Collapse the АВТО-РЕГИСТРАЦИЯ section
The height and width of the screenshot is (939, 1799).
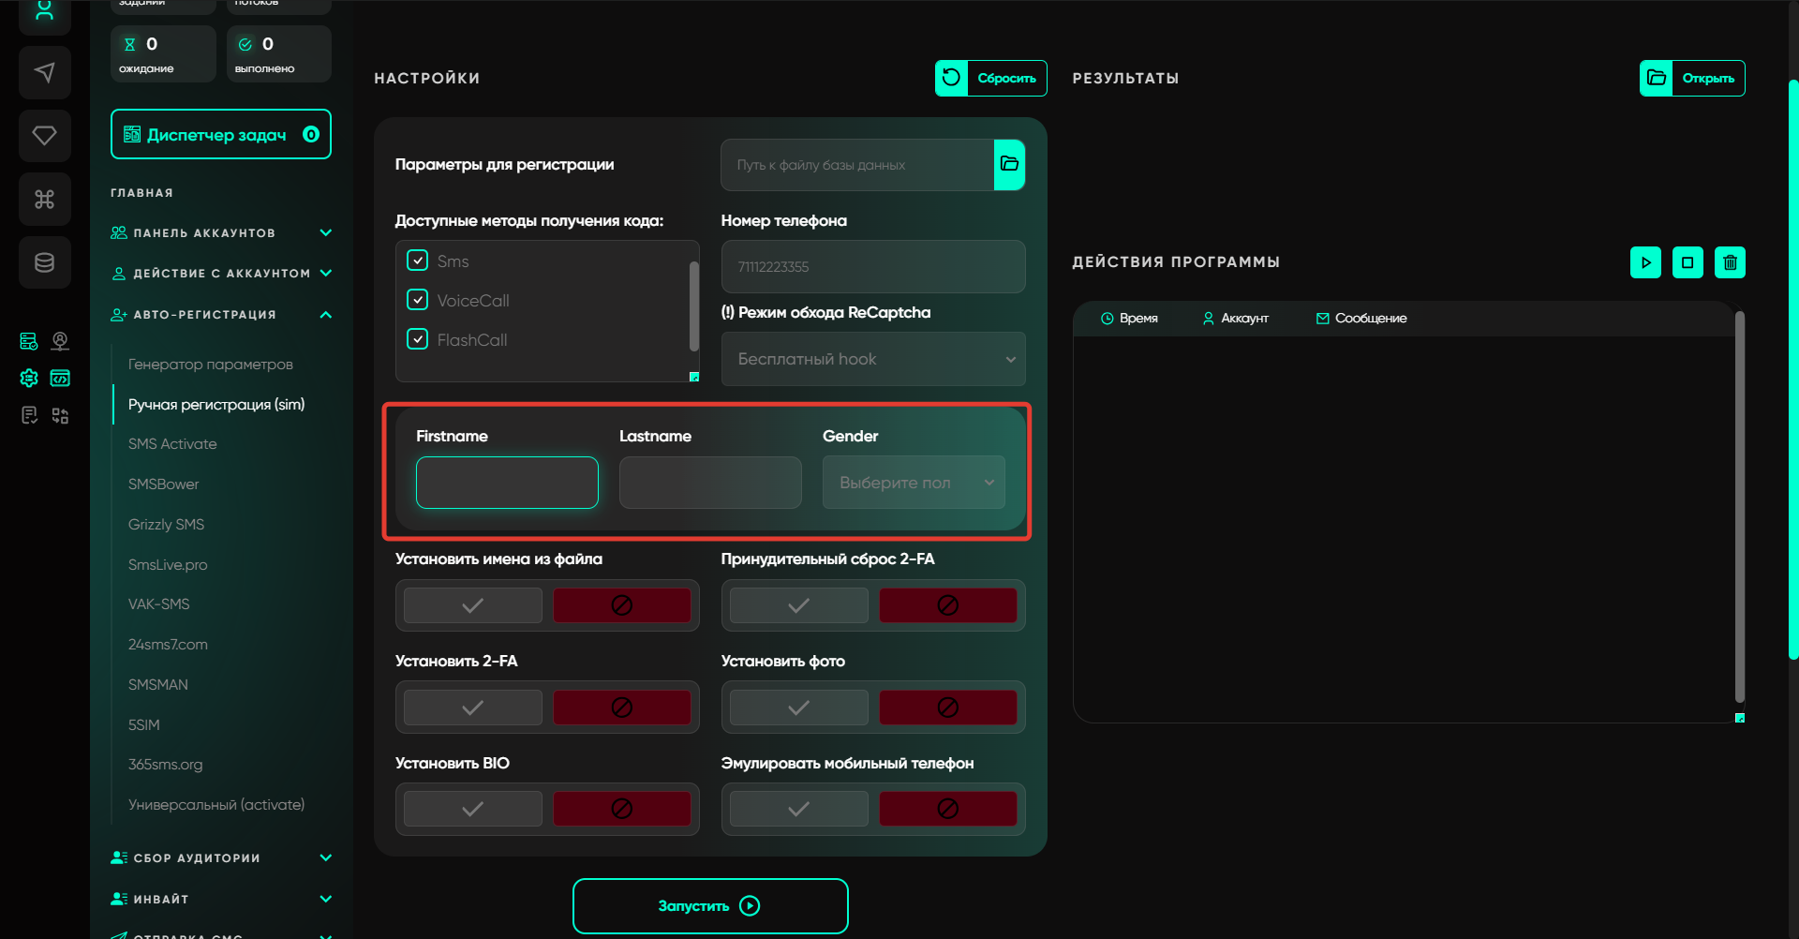325,315
